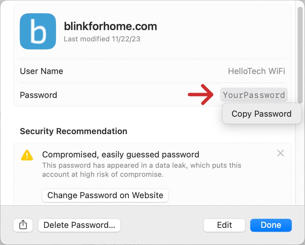The image size is (305, 245).
Task: Click the red arrow pointing at the password
Action: pos(200,95)
